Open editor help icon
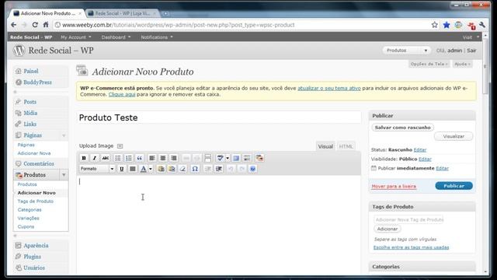 coord(252,169)
